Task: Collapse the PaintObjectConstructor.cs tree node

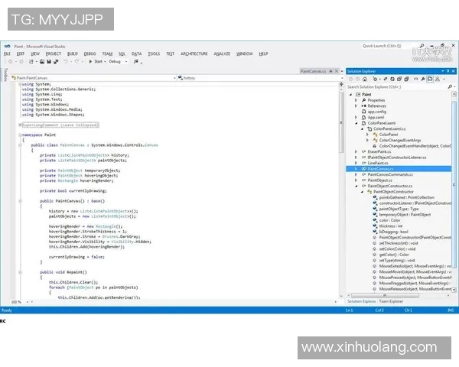Action: [356, 186]
